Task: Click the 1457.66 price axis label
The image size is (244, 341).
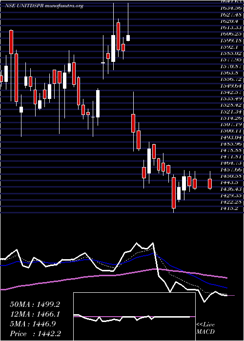Action: [x=231, y=170]
